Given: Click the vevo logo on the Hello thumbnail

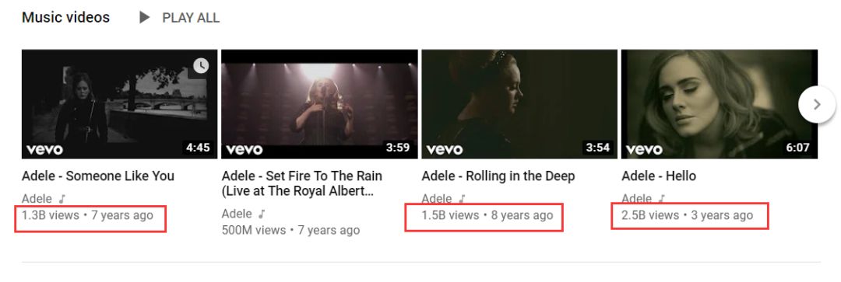Looking at the screenshot, I should tap(644, 149).
